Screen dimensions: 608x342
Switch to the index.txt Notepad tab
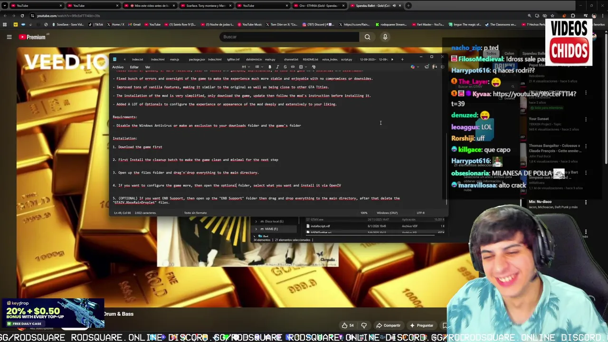click(137, 59)
